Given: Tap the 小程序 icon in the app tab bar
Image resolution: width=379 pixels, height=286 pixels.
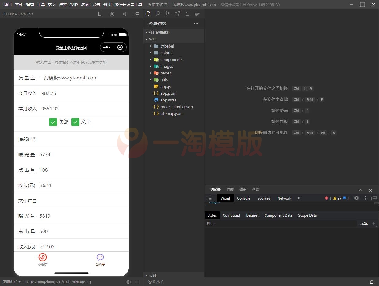Looking at the screenshot, I should (43, 257).
